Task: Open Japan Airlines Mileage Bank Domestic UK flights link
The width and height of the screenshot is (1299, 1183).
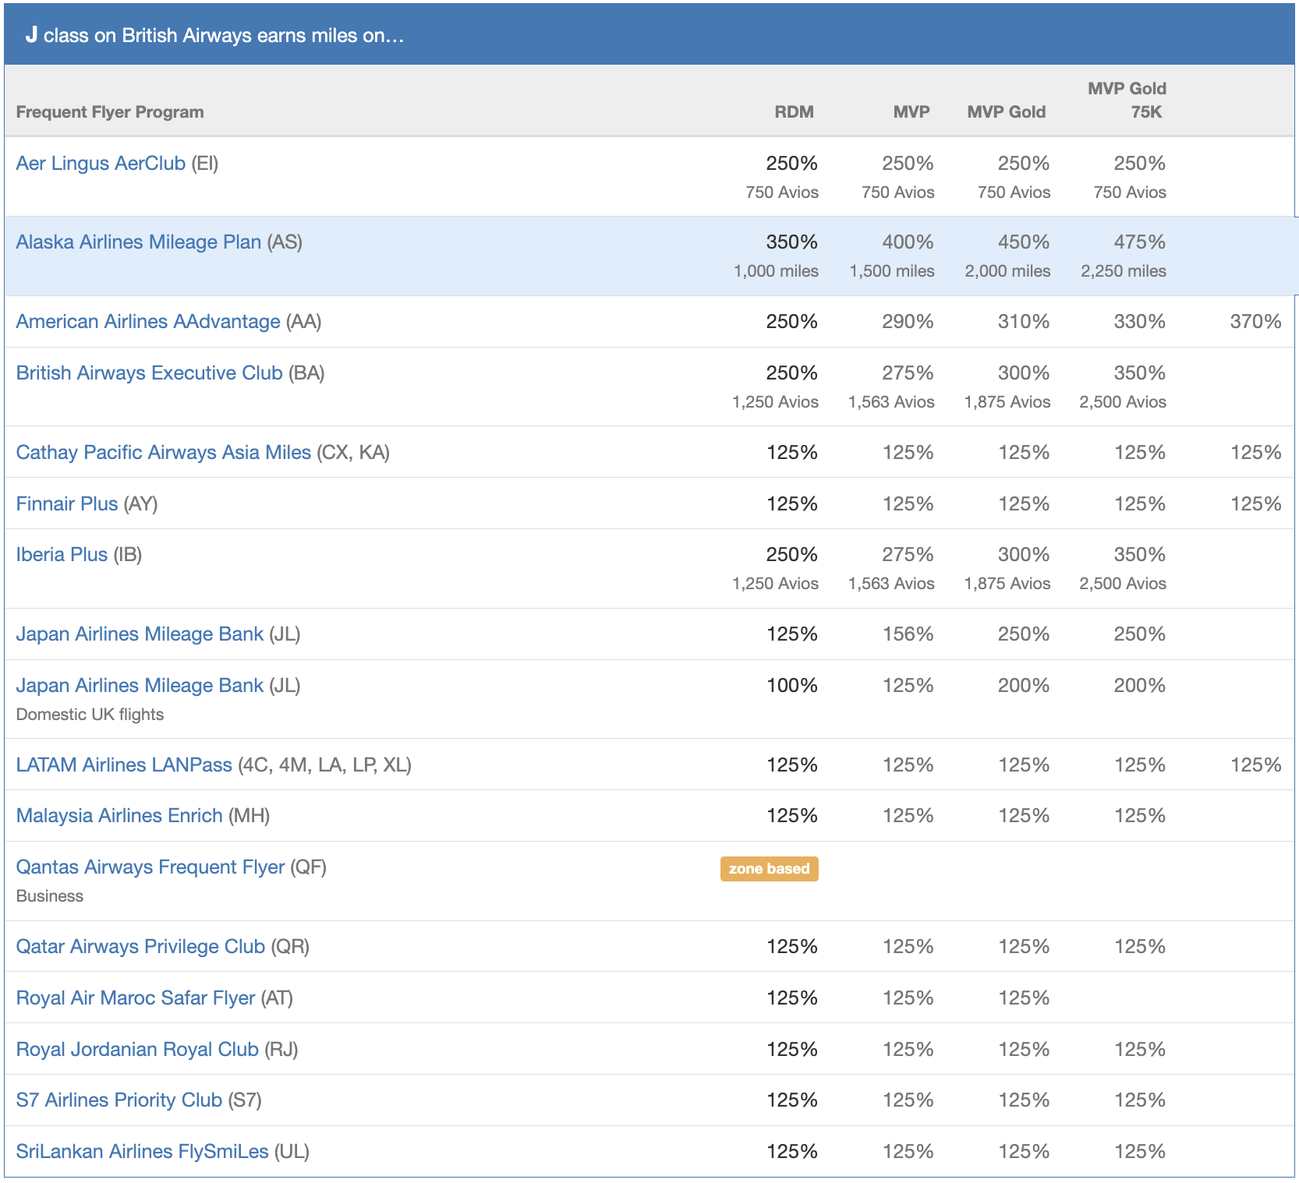Action: click(140, 686)
